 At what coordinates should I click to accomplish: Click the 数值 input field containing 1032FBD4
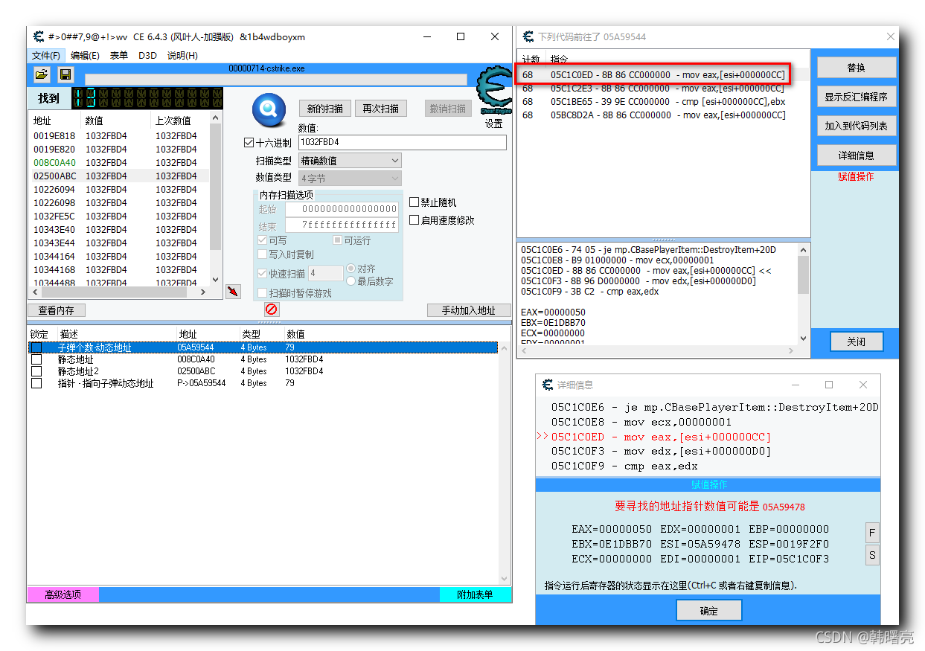point(402,142)
